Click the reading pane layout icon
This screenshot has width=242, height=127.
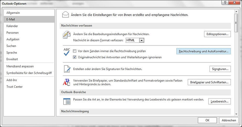(67, 101)
